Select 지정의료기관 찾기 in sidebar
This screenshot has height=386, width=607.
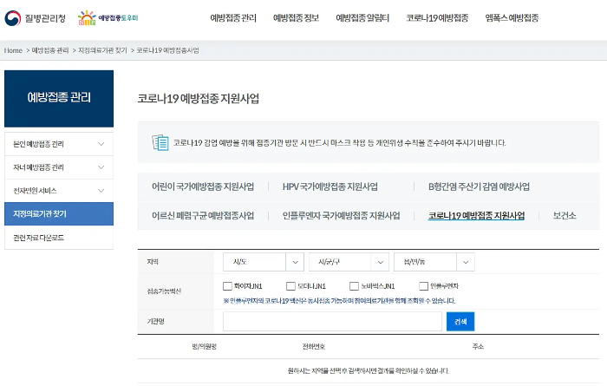pos(59,213)
